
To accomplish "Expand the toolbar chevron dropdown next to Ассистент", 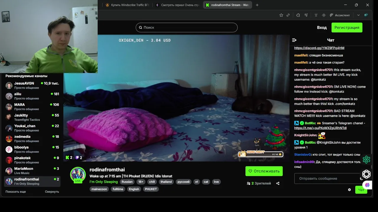I will (358, 15).
